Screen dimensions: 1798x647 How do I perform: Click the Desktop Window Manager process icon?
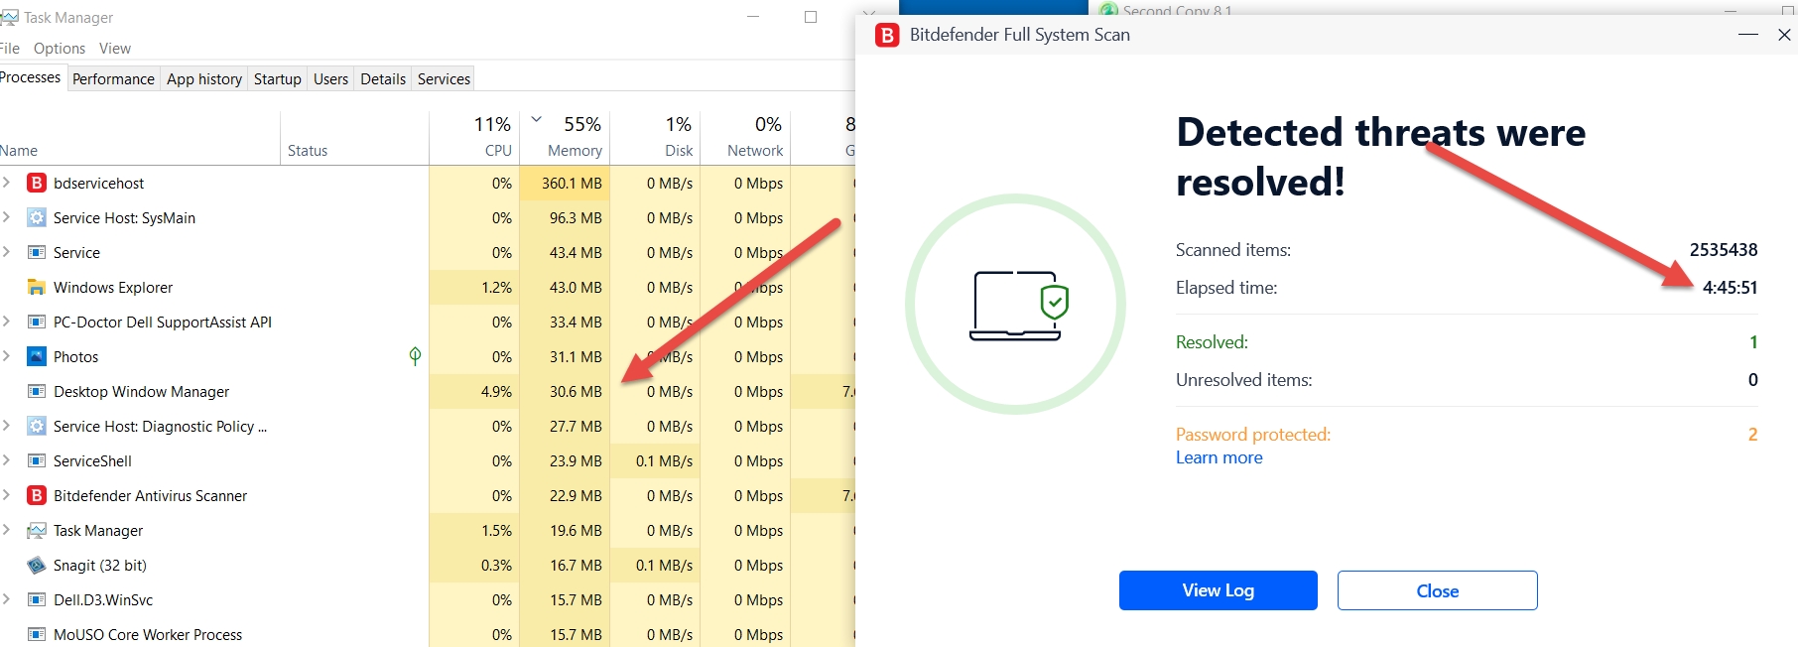37,391
